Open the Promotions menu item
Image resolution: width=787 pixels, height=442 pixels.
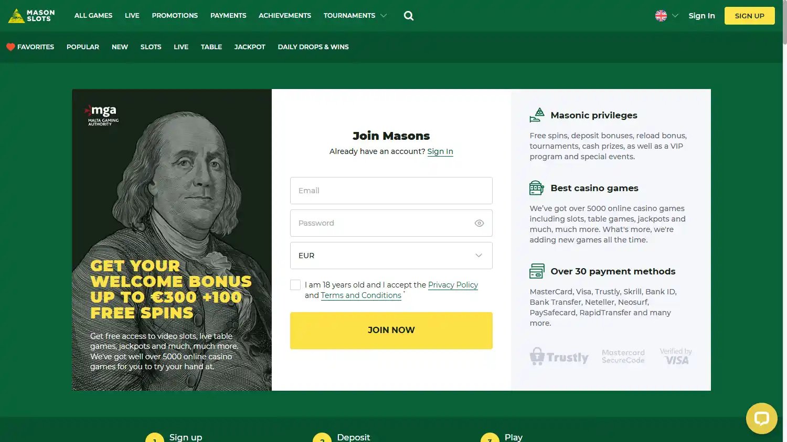[175, 16]
